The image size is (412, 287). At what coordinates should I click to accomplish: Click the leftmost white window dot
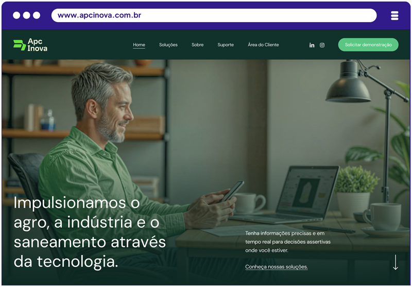(x=16, y=15)
